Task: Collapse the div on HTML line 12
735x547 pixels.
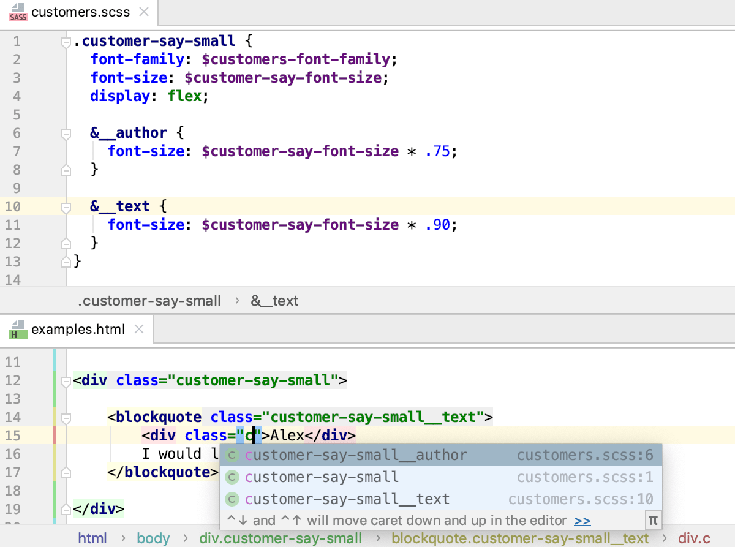Action: coord(66,382)
